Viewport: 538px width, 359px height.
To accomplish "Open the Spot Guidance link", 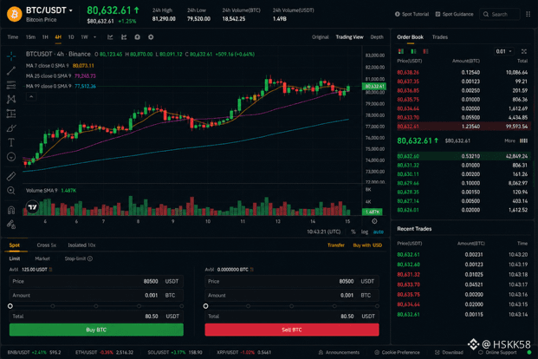I will [454, 14].
